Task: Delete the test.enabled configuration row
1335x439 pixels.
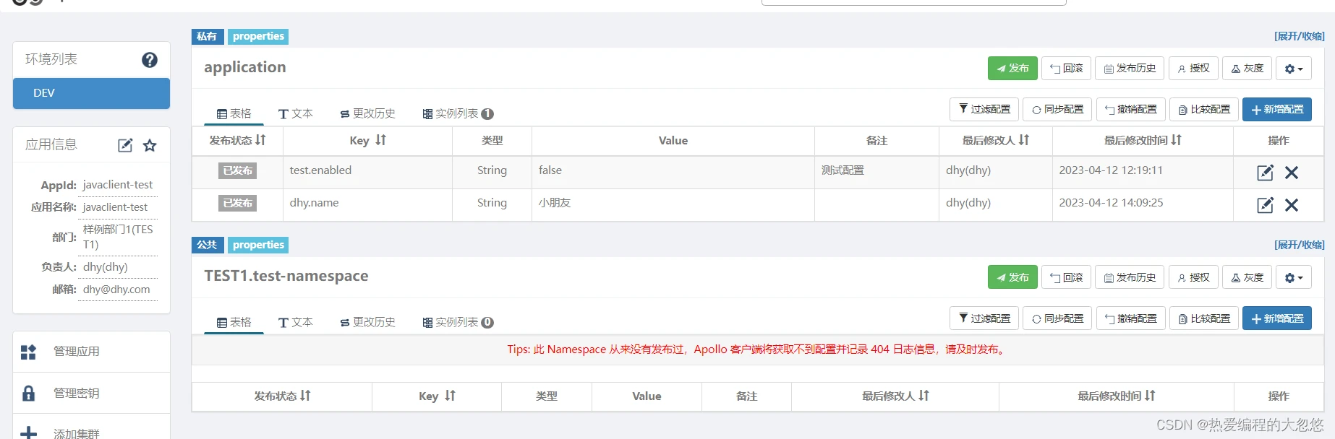Action: (1292, 173)
